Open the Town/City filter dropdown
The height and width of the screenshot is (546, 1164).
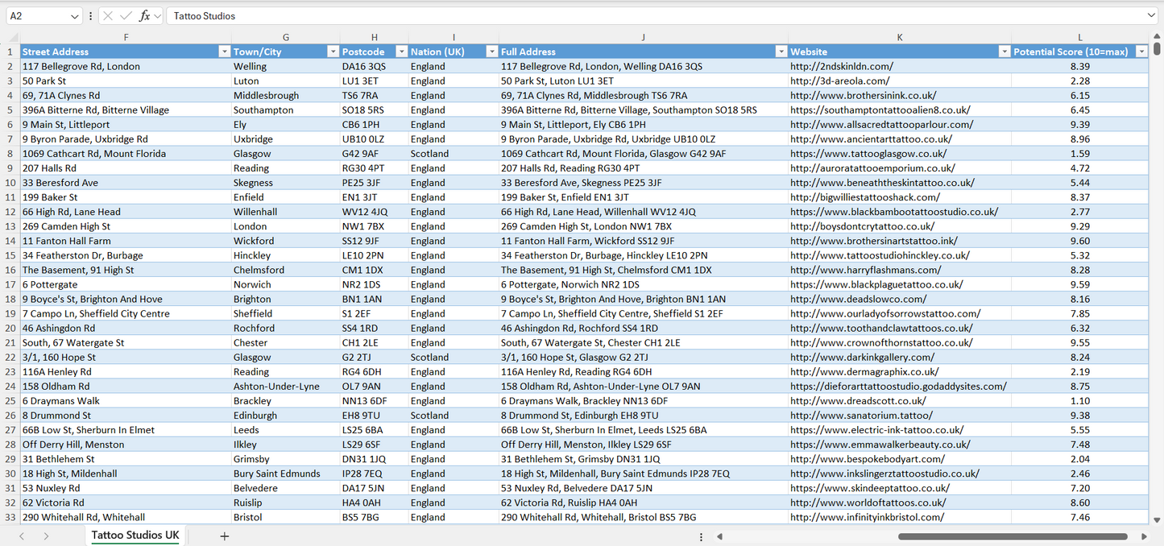click(x=333, y=52)
